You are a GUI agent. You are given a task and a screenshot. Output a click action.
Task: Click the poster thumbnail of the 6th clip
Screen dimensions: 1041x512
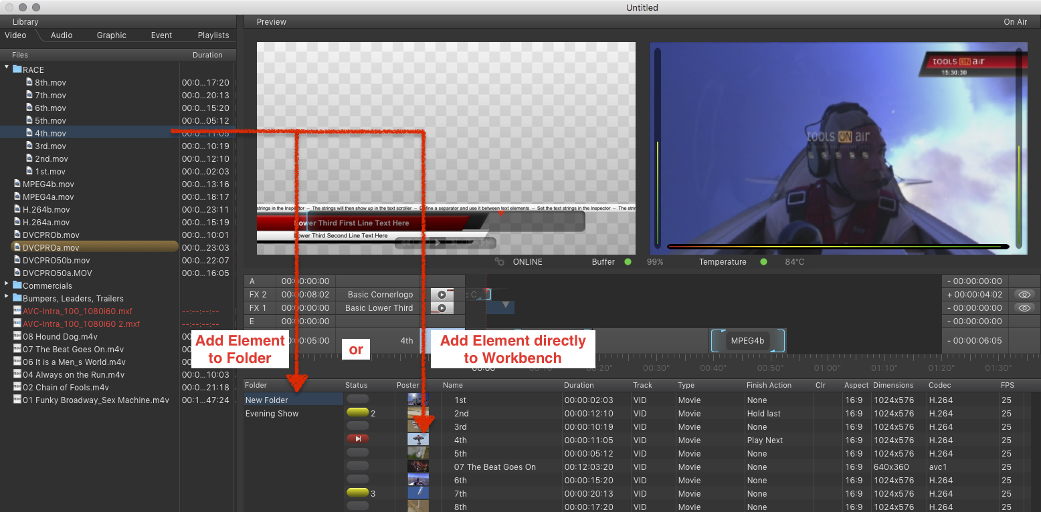(418, 480)
